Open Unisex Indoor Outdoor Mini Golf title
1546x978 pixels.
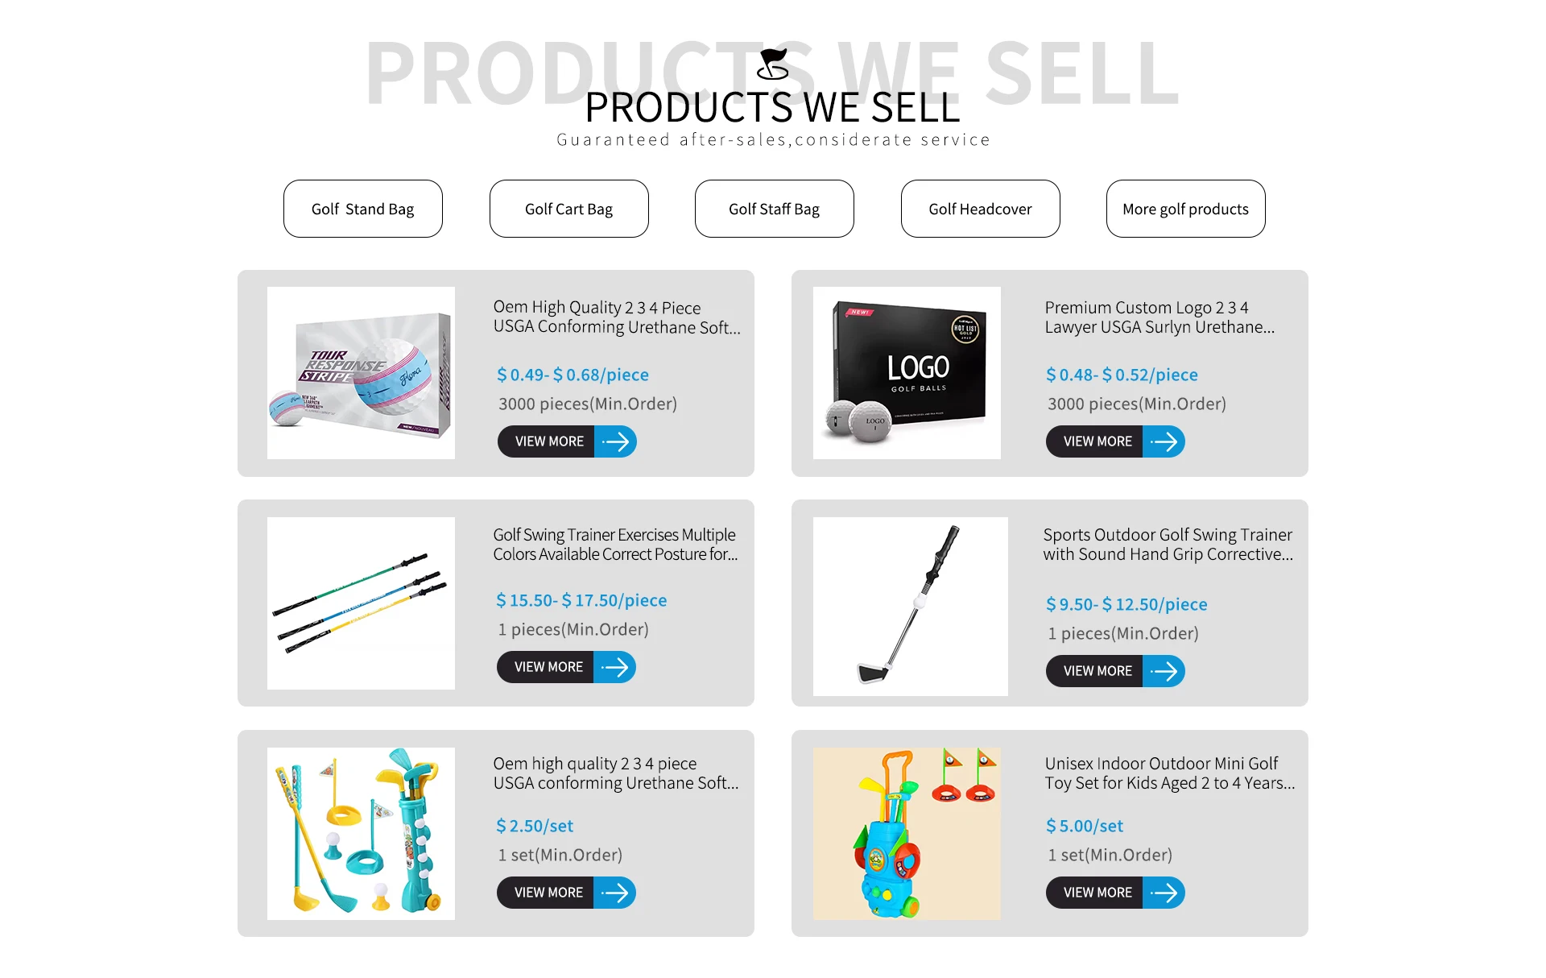point(1169,773)
